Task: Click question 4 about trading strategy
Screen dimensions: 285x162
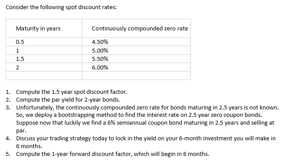Action: [x=146, y=139]
